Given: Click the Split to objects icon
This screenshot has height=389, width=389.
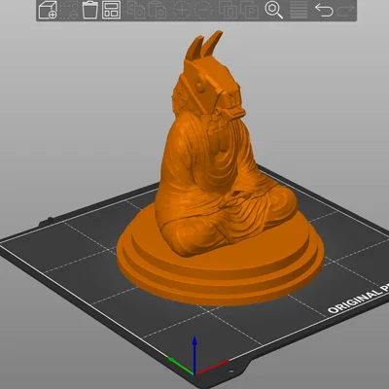Looking at the screenshot, I should coord(228,10).
